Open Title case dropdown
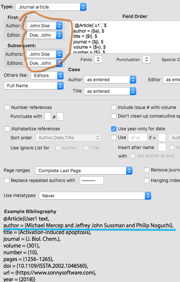 pos(110,91)
